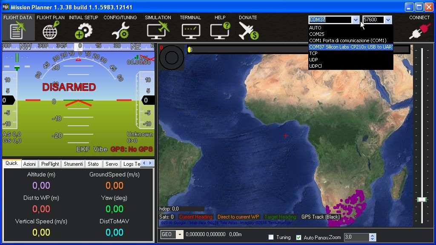This screenshot has height=245, width=436.
Task: Increase the Zoom value with up arrow
Action: pos(372,236)
